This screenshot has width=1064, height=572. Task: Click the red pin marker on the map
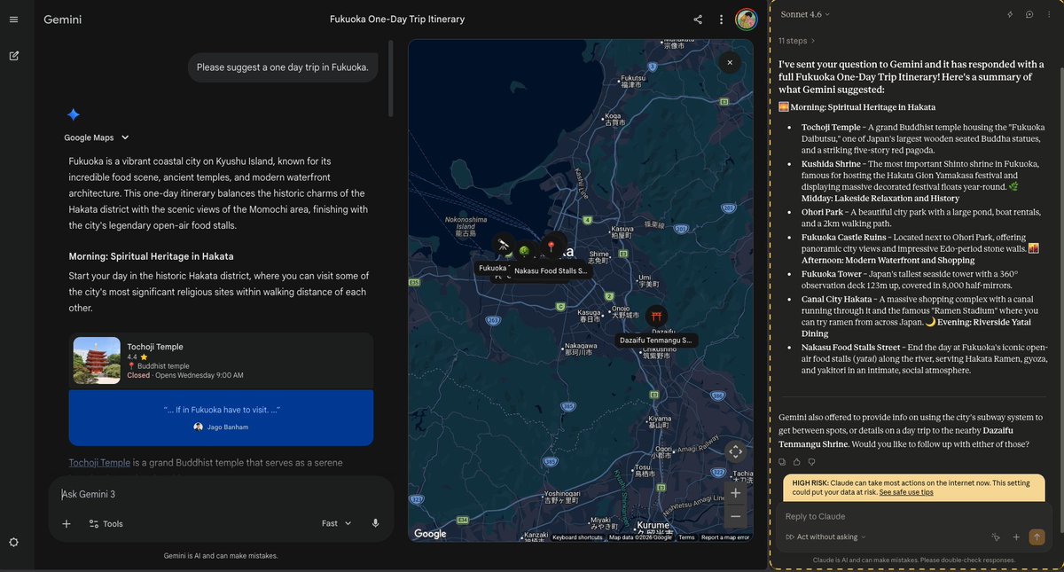coord(551,246)
